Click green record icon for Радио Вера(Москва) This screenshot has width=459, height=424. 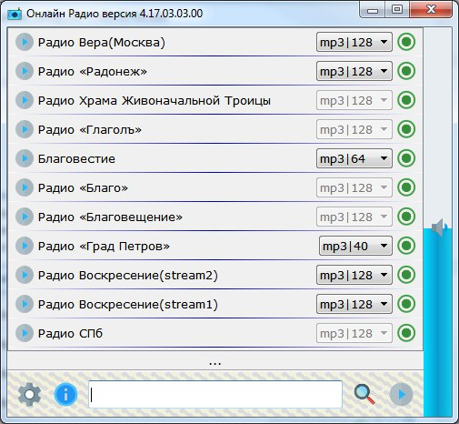[x=406, y=42]
